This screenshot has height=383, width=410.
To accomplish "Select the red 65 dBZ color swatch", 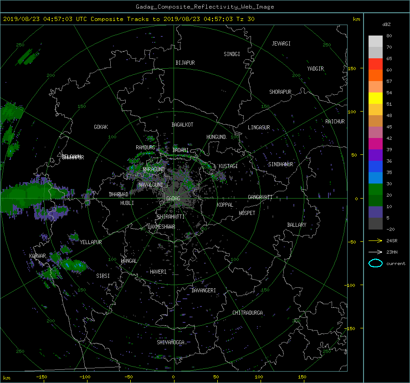I will point(375,64).
